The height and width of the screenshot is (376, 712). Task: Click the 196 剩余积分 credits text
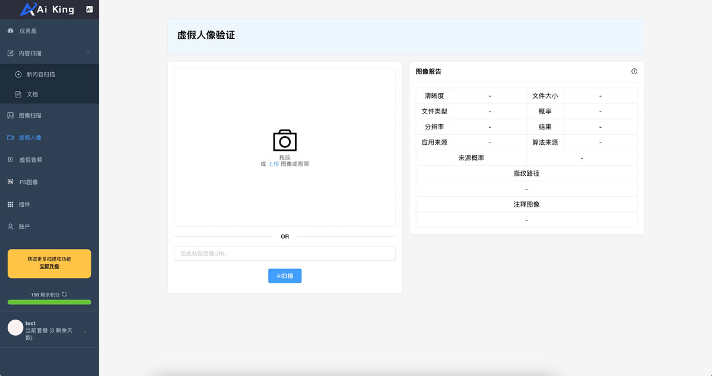click(x=45, y=295)
